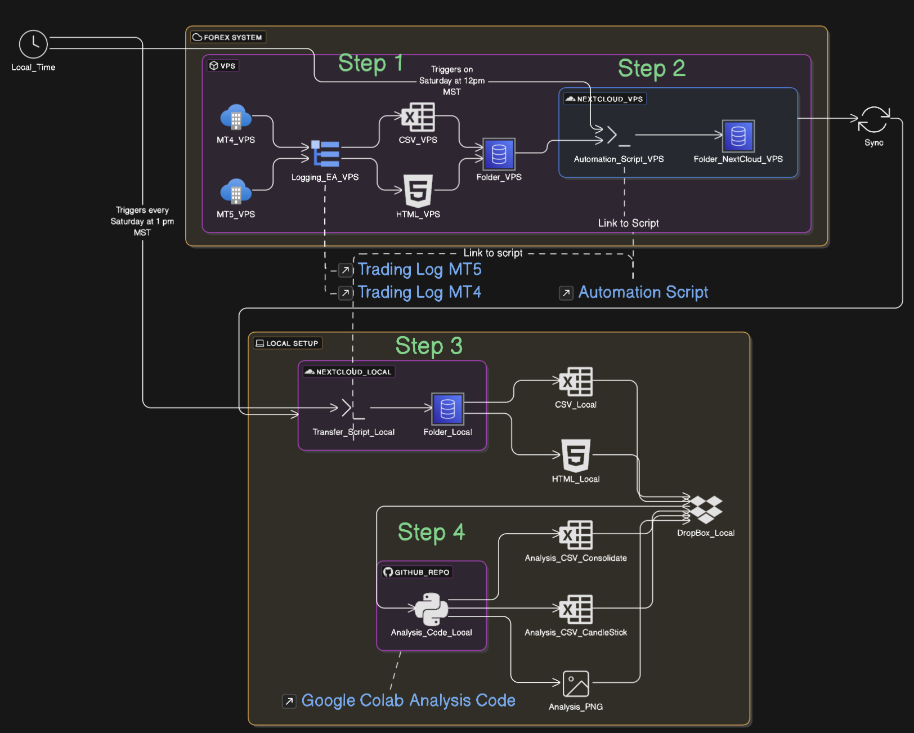
Task: Select the FOREX SYSTEM group label
Action: pos(228,37)
